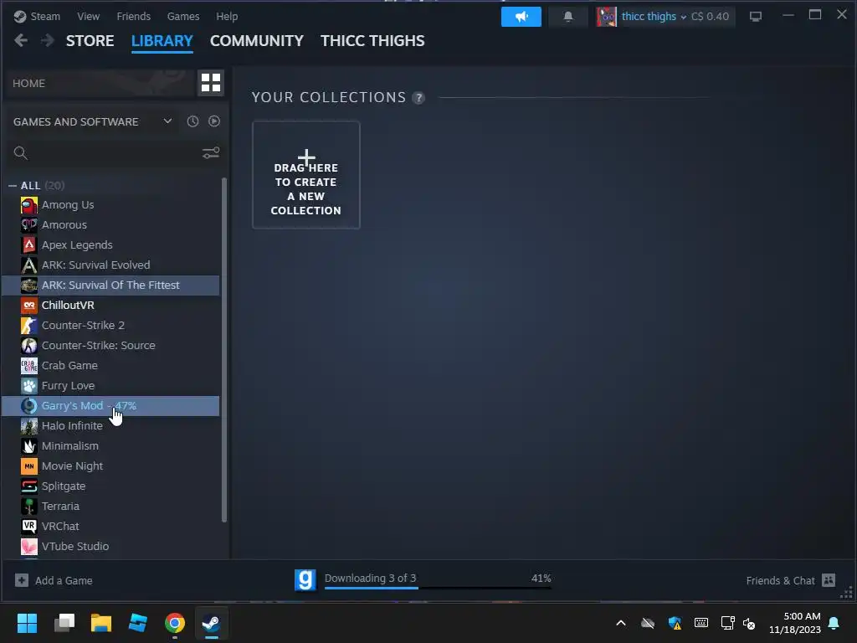Screen dimensions: 857x643
Task: Open Google Chrome from taskbar
Action: tap(175, 623)
